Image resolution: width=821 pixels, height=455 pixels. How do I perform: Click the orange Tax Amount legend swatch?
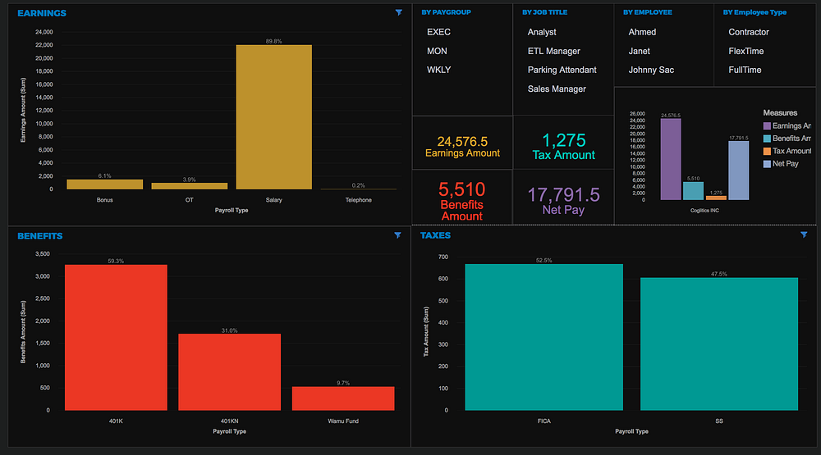tap(767, 152)
